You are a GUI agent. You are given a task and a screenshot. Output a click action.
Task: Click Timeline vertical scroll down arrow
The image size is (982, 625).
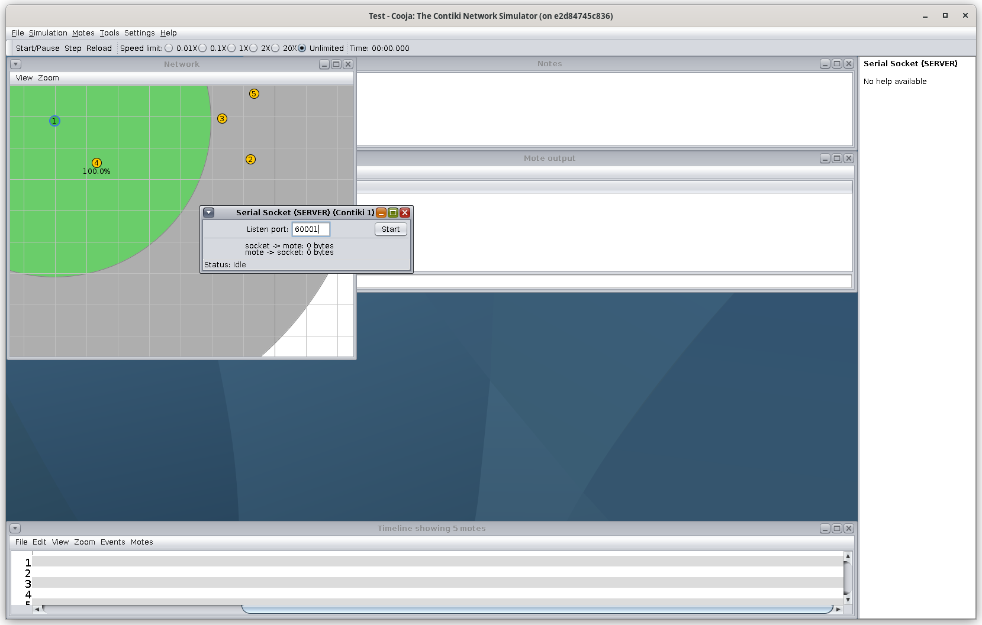tap(848, 600)
